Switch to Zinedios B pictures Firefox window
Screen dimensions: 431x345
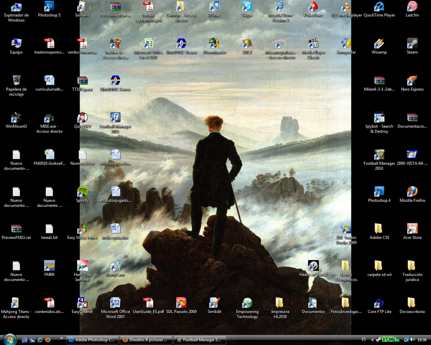[x=146, y=340]
